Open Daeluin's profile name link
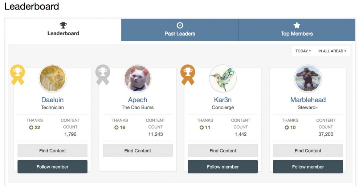Screen dimensions: 363x186 point(53,100)
